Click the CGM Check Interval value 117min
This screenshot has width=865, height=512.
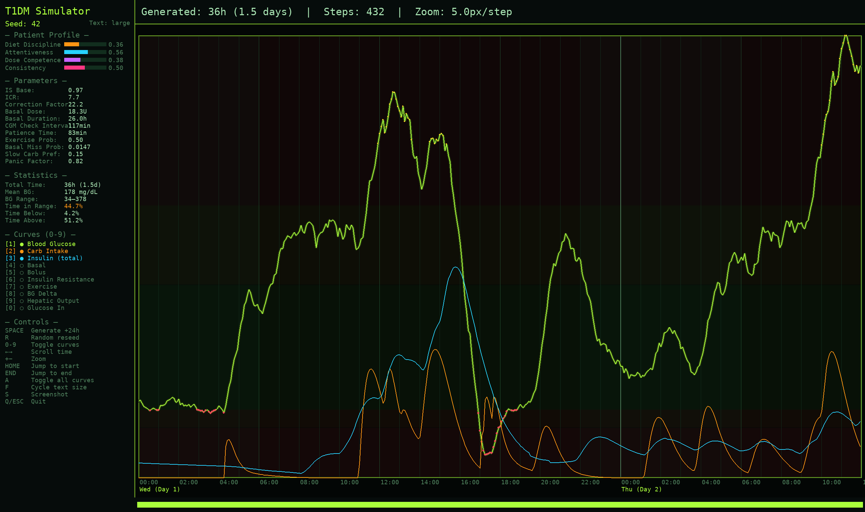click(x=79, y=126)
